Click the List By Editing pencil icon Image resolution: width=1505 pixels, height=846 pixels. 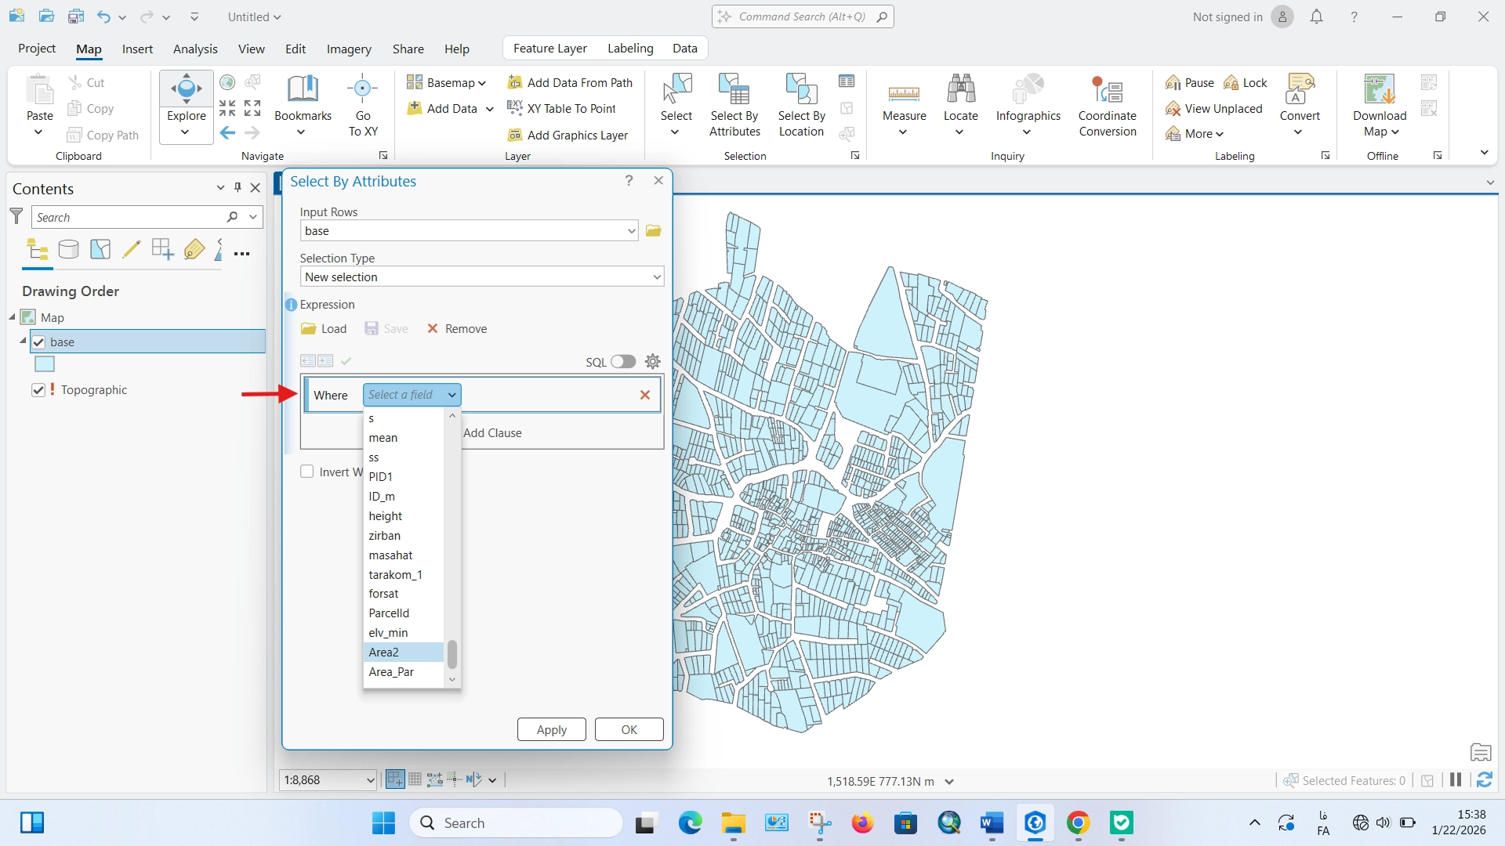pyautogui.click(x=132, y=249)
